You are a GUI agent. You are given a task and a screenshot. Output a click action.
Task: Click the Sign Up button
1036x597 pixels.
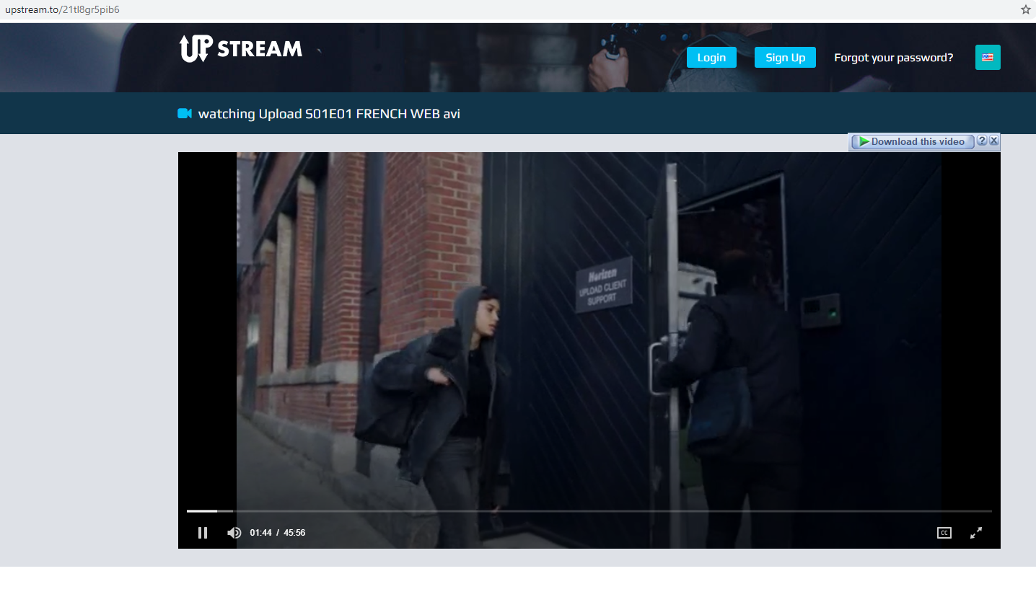point(785,58)
